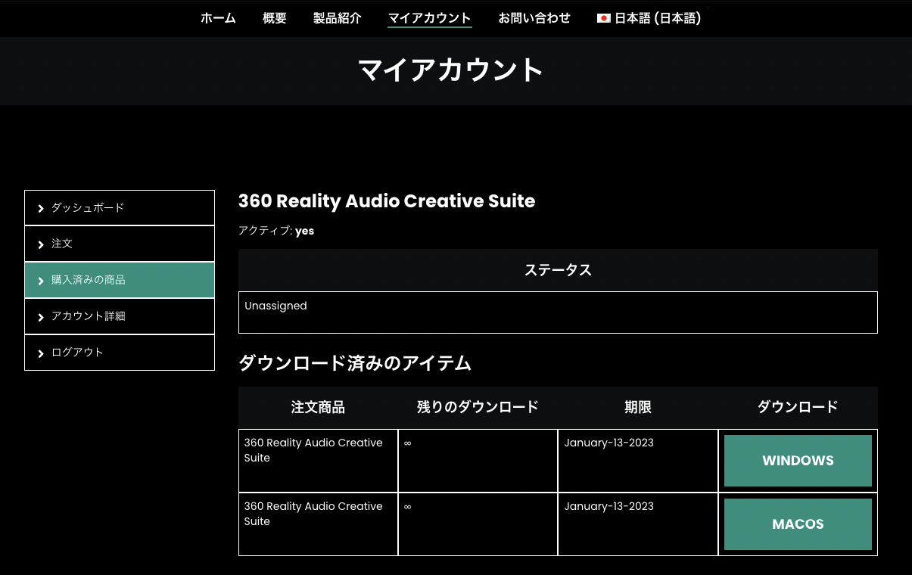Click the product name in the MACOS row
Image resolution: width=912 pixels, height=575 pixels.
pos(313,514)
